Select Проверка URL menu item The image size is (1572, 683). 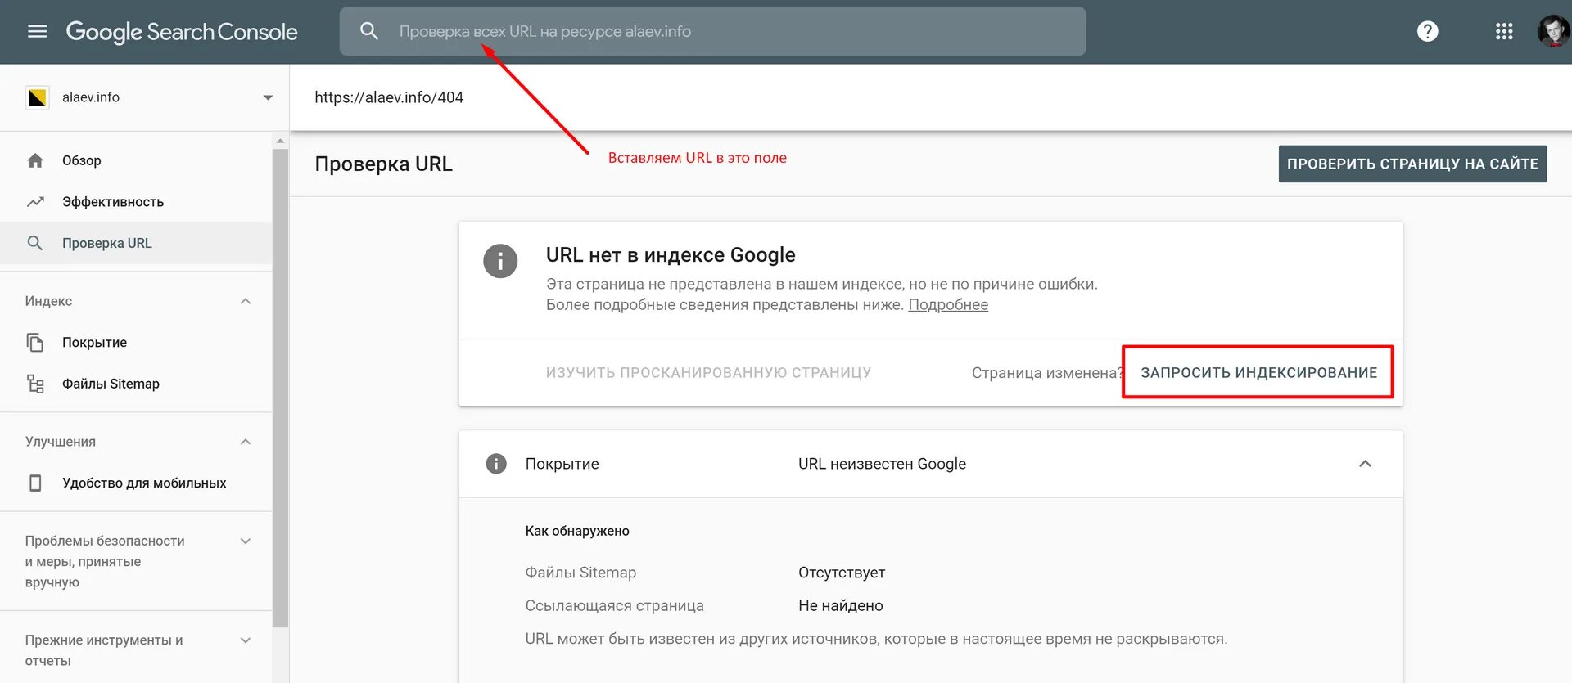click(x=136, y=243)
